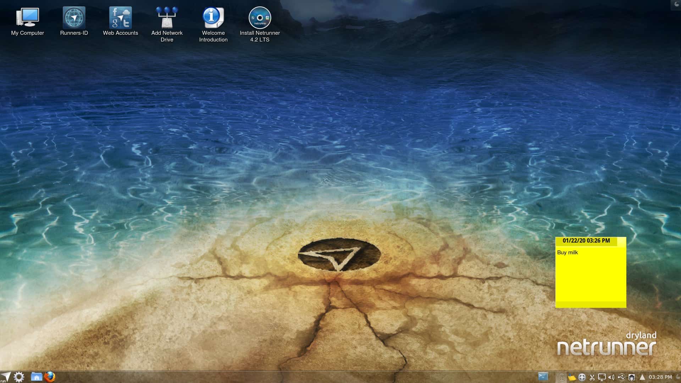Click the sticky note title bar timestamp
This screenshot has height=383, width=681.
(x=587, y=241)
